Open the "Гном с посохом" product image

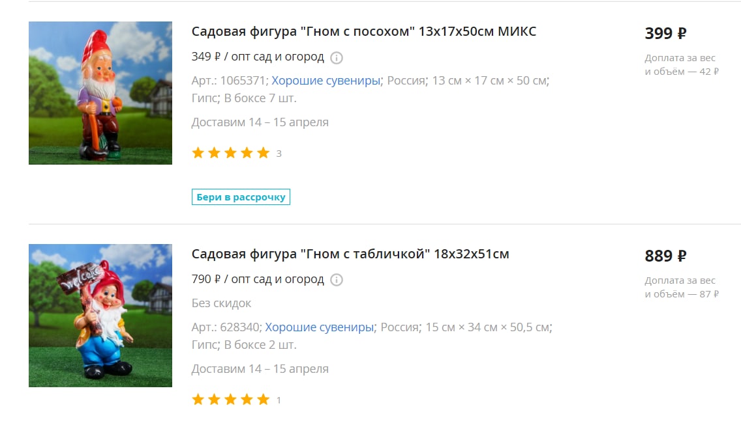pyautogui.click(x=100, y=93)
